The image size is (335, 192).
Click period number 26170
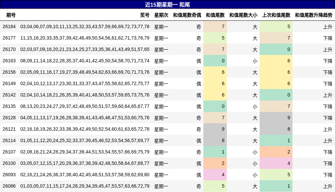click(x=9, y=49)
